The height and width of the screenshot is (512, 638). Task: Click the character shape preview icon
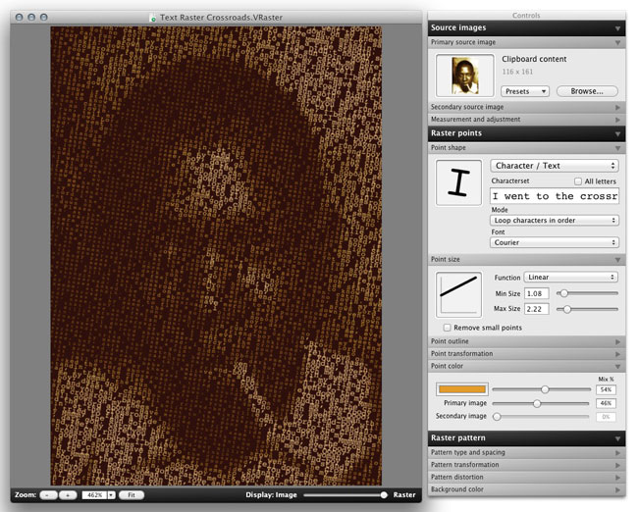(458, 183)
